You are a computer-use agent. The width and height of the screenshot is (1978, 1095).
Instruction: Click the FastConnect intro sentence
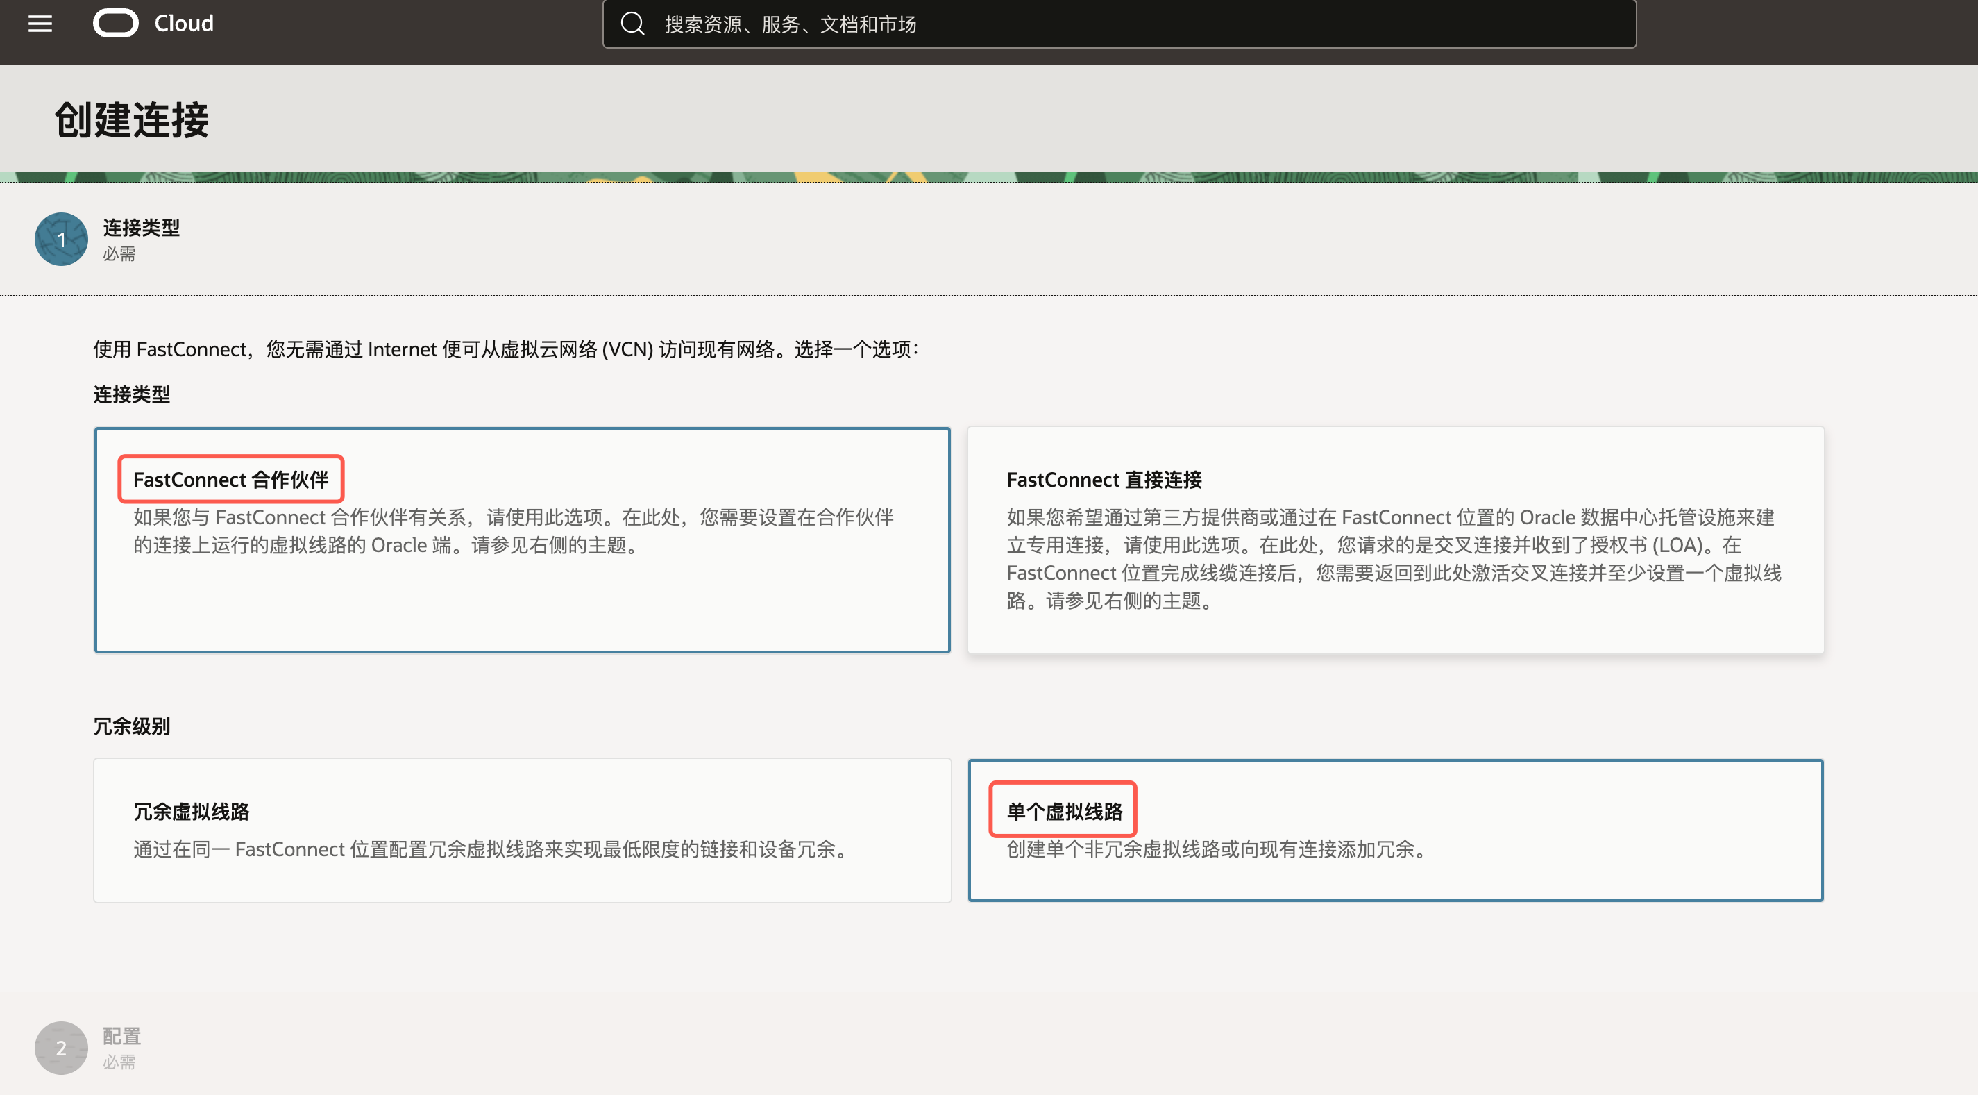506,349
